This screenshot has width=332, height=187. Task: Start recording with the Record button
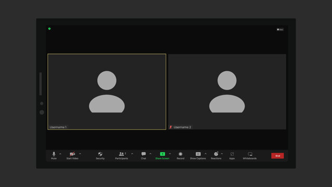tap(180, 155)
